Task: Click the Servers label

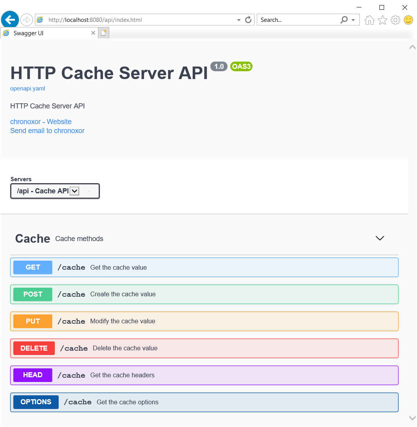Action: click(x=21, y=179)
